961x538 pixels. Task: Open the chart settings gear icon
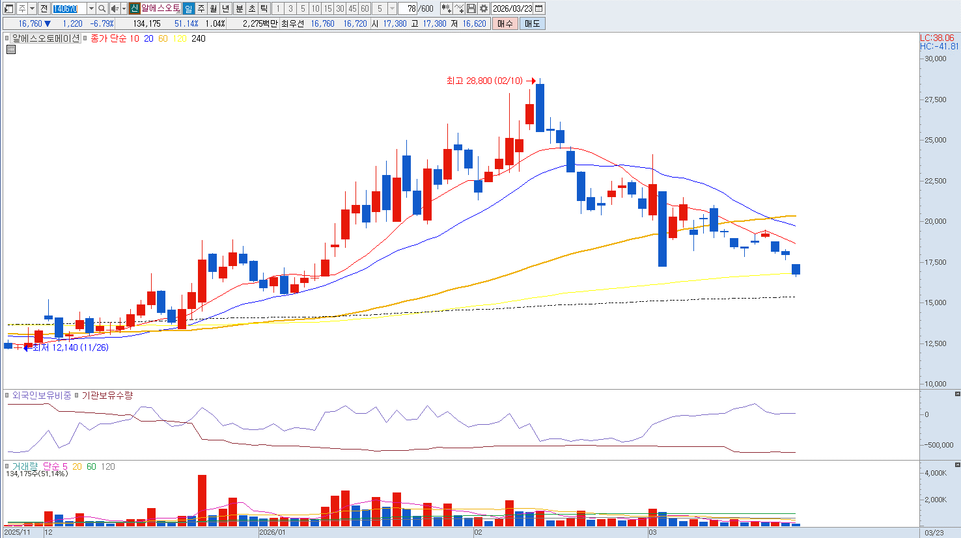coord(484,8)
